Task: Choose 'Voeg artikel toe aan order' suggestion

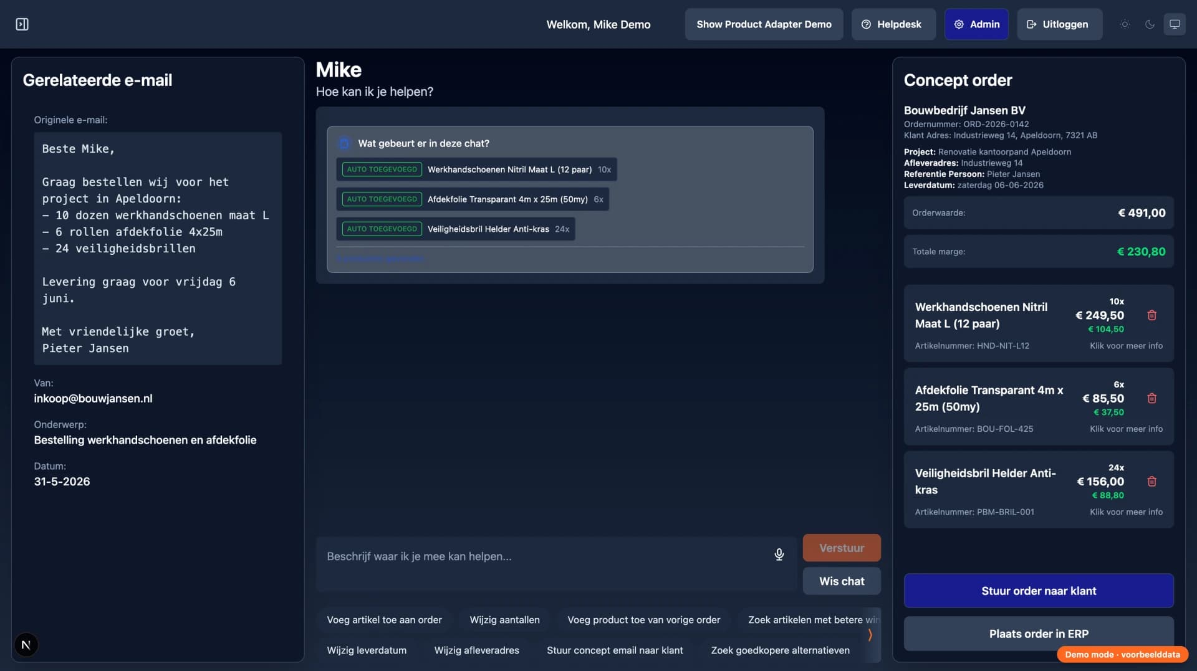Action: (x=384, y=620)
